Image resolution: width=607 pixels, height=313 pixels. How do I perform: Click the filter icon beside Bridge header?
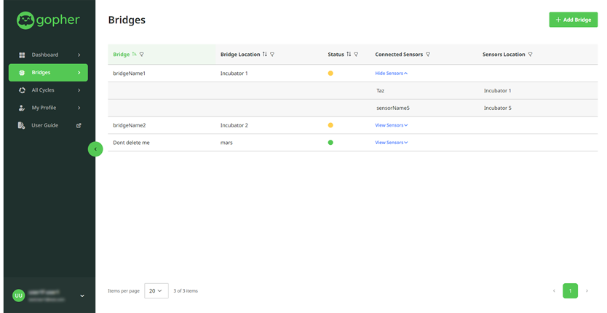click(x=142, y=55)
